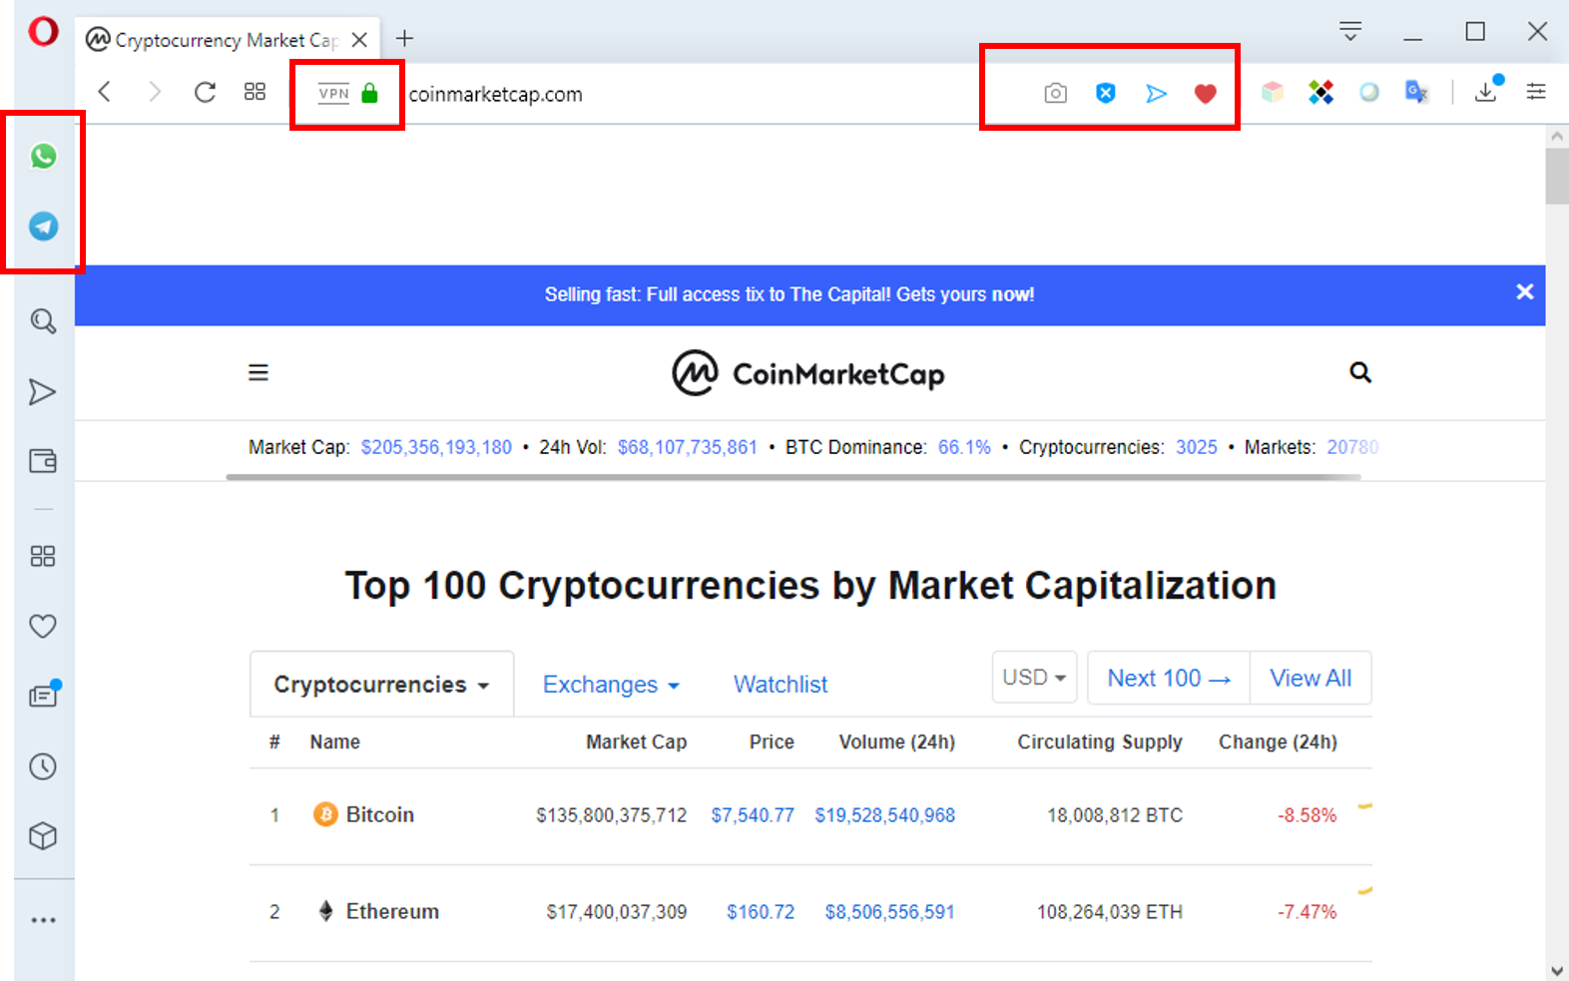Click the View All button
This screenshot has width=1569, height=981.
1310,678
